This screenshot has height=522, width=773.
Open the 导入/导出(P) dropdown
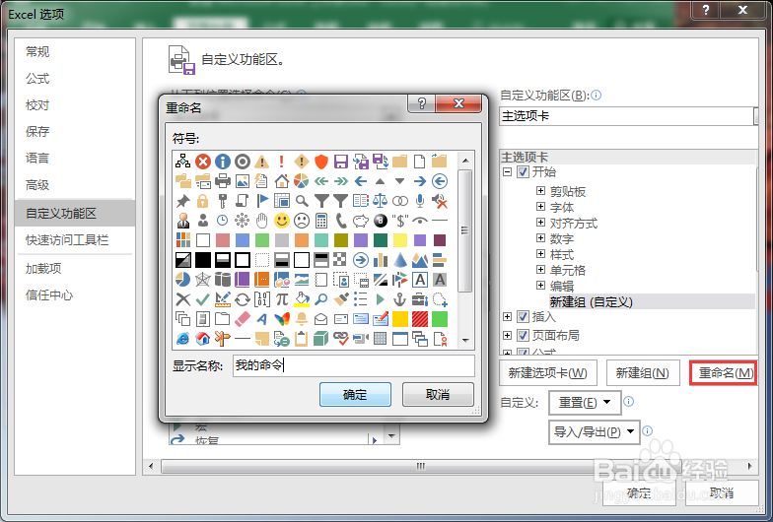point(594,432)
